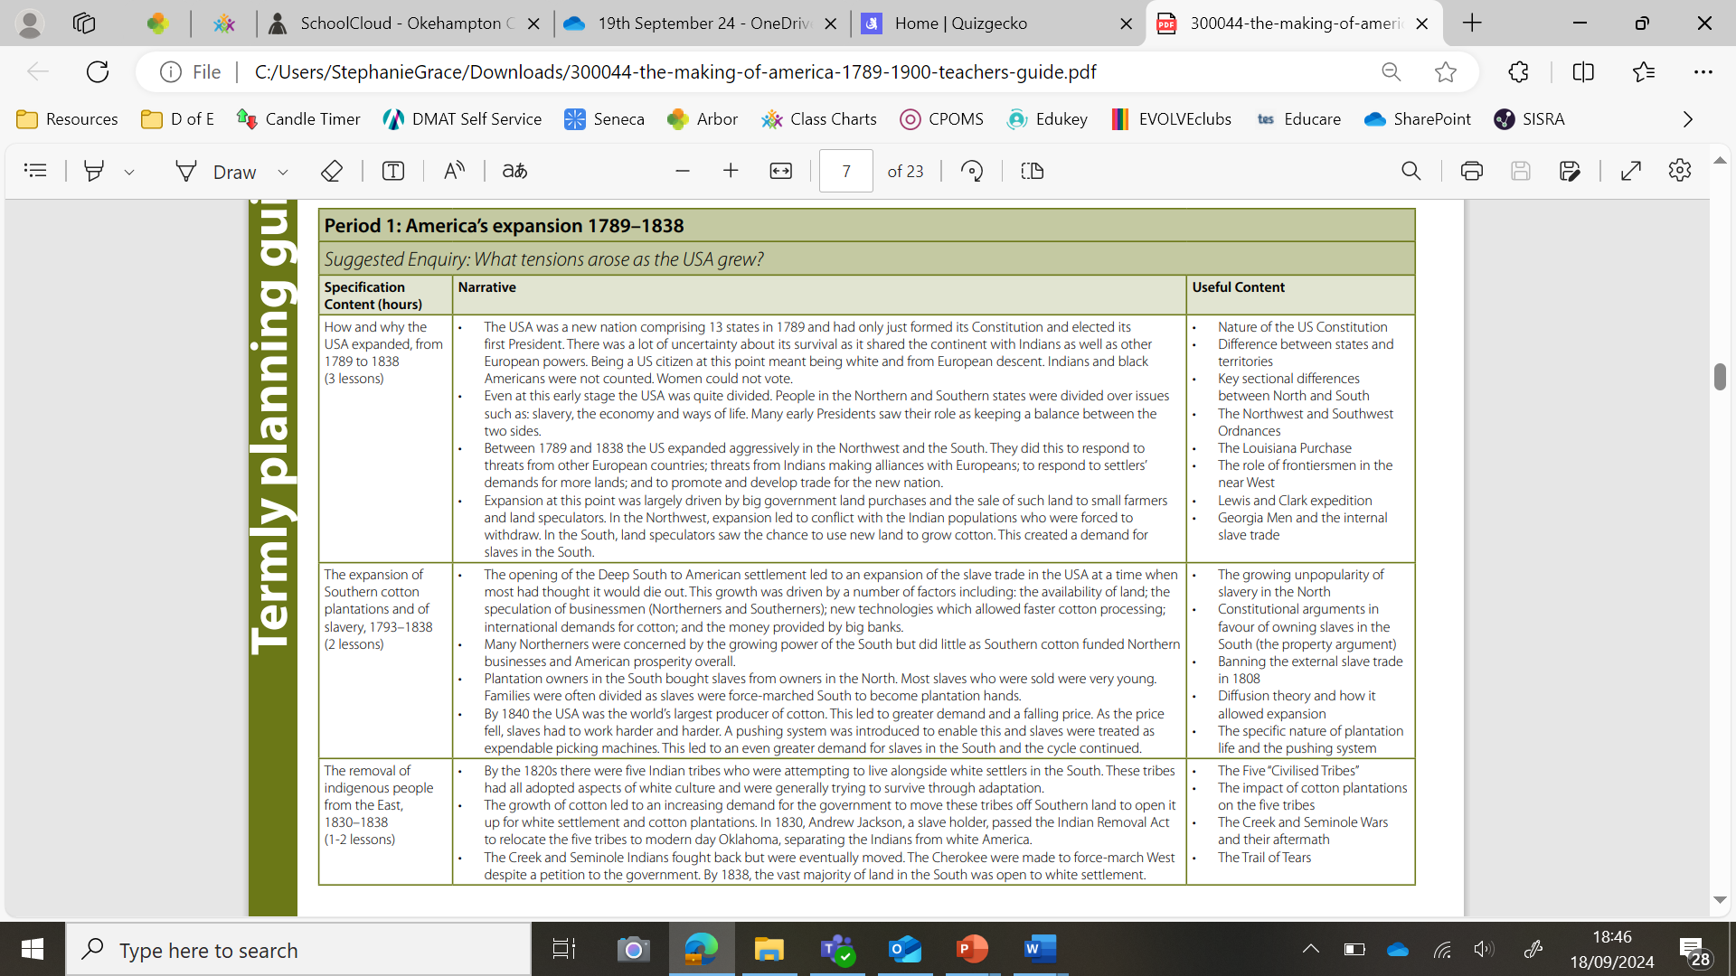Open the Edukey bookmark
The width and height of the screenshot is (1736, 976).
point(1047,119)
